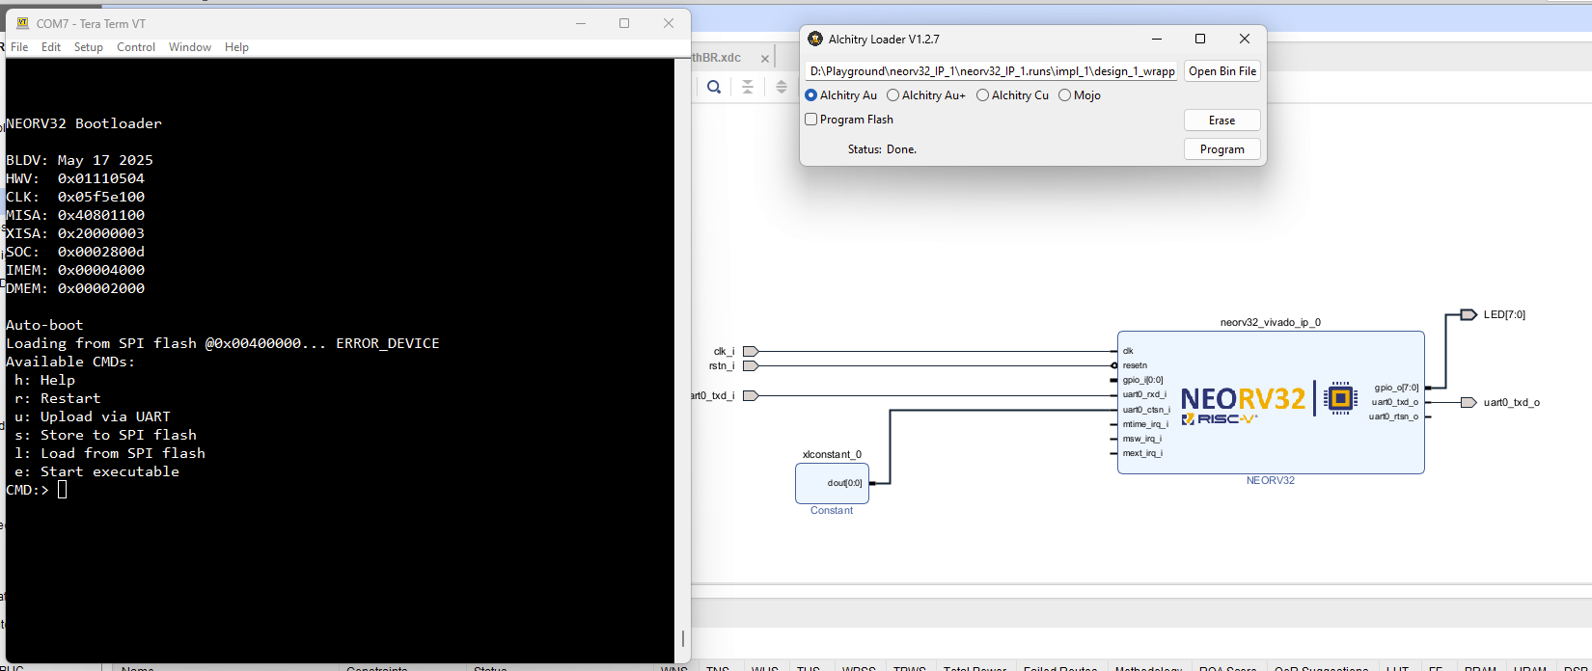The image size is (1592, 671).
Task: Switch to the thBR.xdc tab in Vivado
Action: [717, 58]
